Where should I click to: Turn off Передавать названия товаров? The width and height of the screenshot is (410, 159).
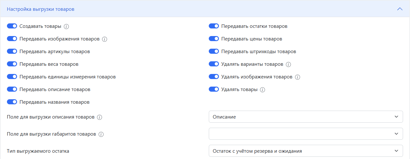(12, 102)
